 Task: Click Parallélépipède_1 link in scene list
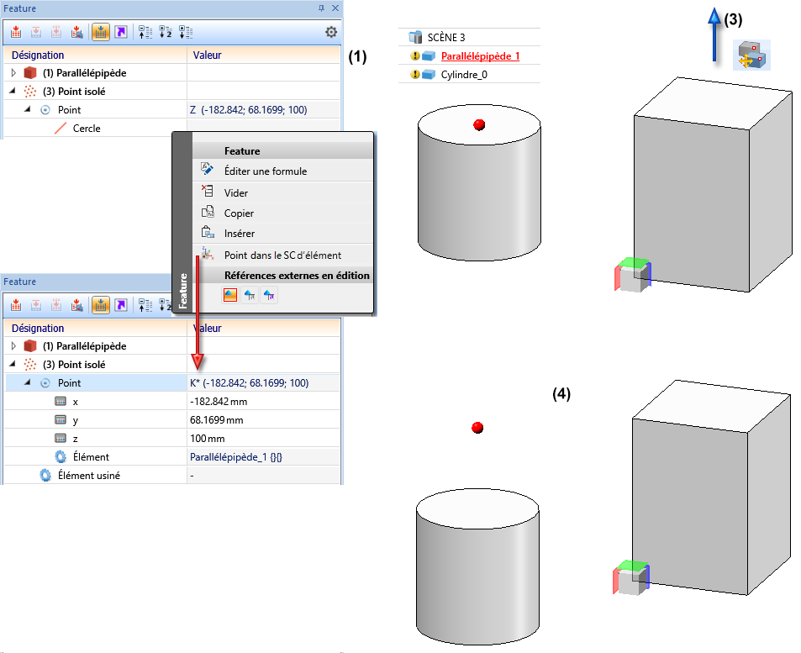[480, 56]
